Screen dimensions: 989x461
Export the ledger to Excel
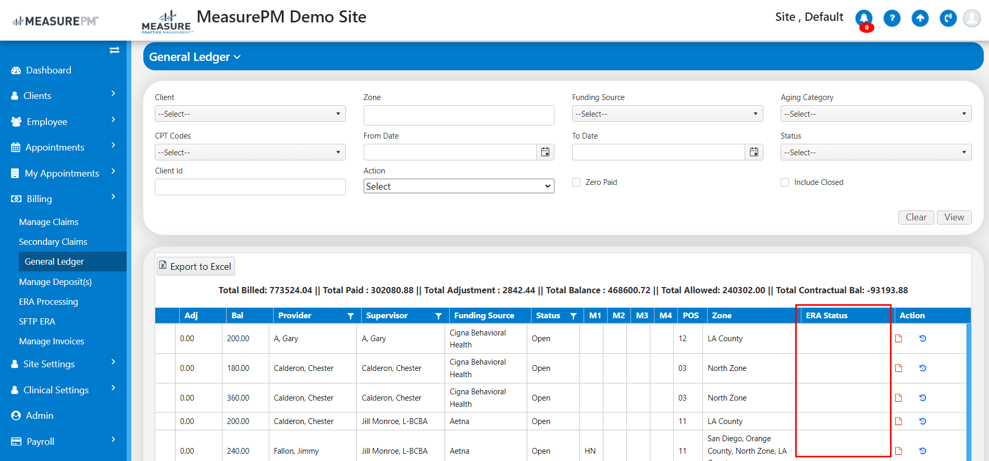tap(196, 266)
